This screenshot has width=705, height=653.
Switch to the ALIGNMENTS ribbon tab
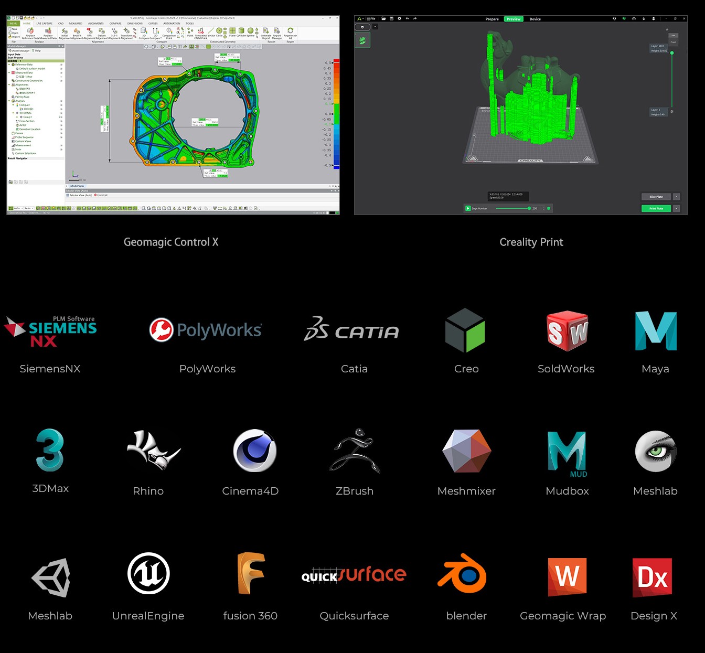[95, 24]
